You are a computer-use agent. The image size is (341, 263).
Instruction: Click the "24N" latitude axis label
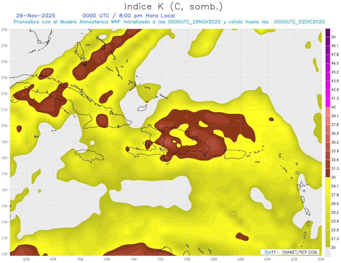4,62
